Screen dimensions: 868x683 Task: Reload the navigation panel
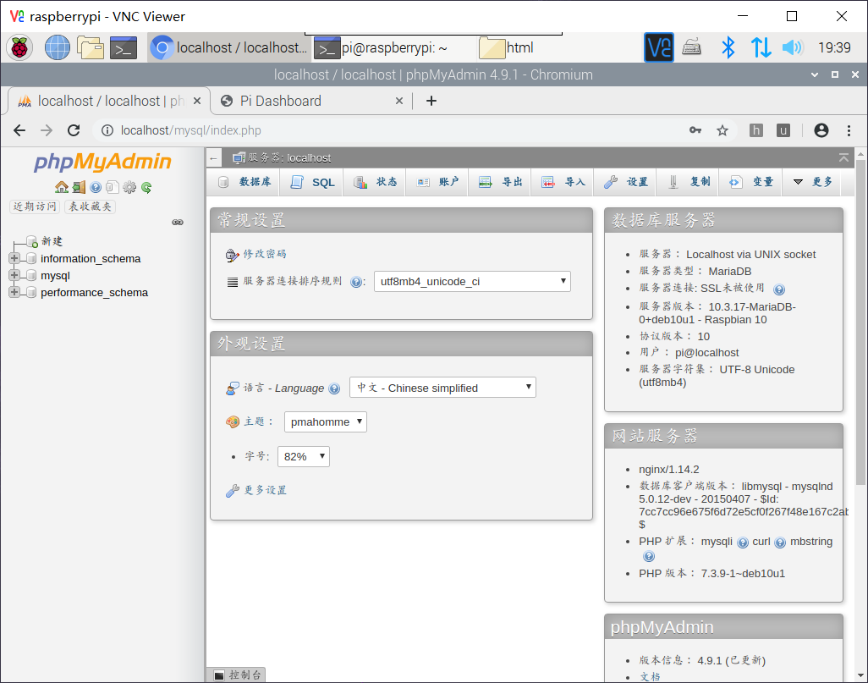coord(146,187)
